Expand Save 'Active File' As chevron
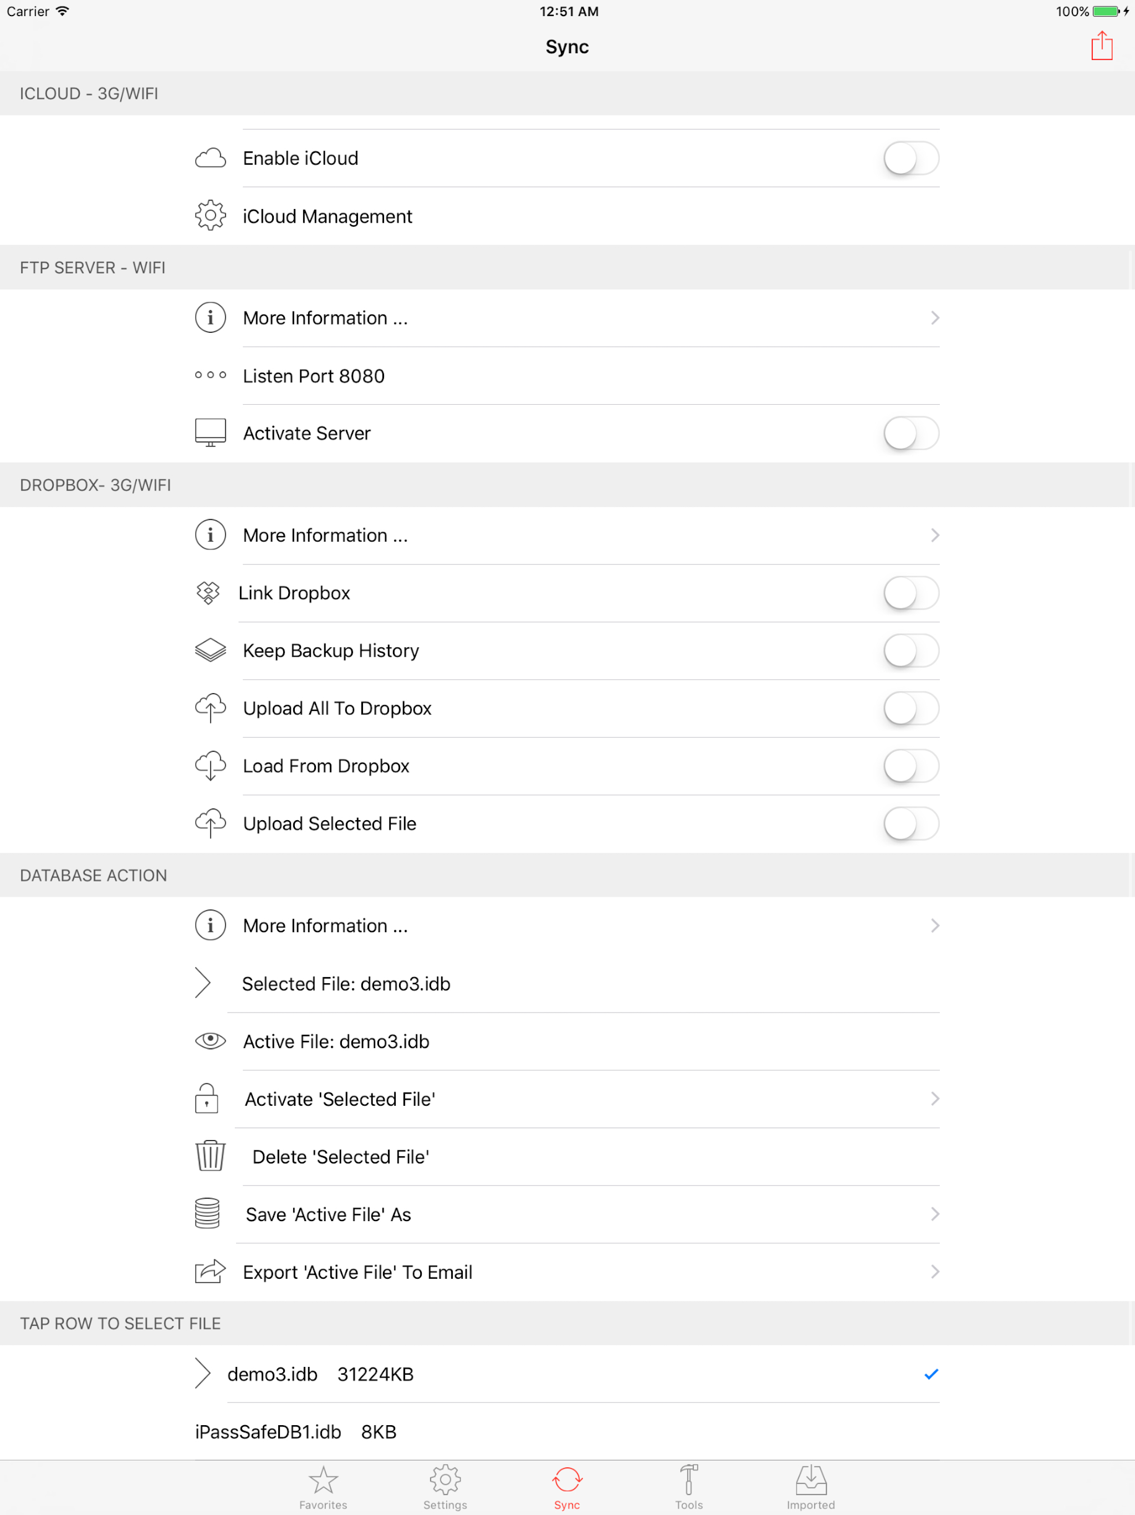The width and height of the screenshot is (1135, 1515). [934, 1214]
